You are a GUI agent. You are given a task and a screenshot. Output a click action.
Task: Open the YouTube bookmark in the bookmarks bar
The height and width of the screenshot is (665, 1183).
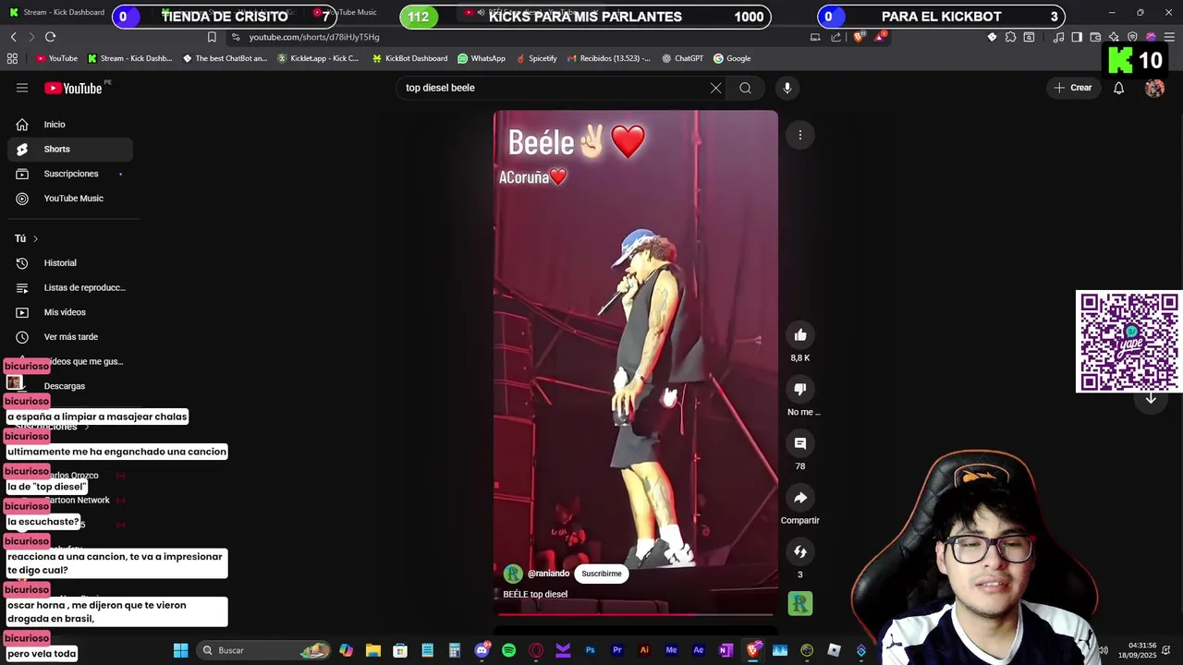click(x=56, y=58)
